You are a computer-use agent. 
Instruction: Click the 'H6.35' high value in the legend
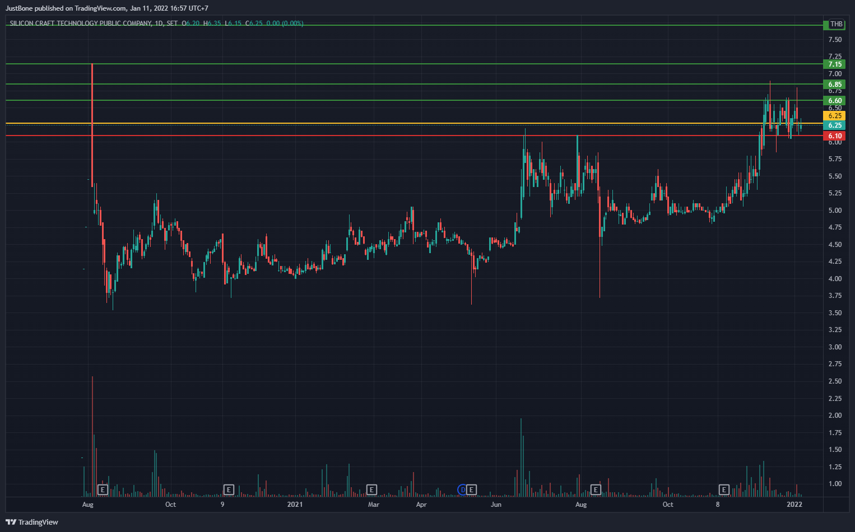point(212,24)
